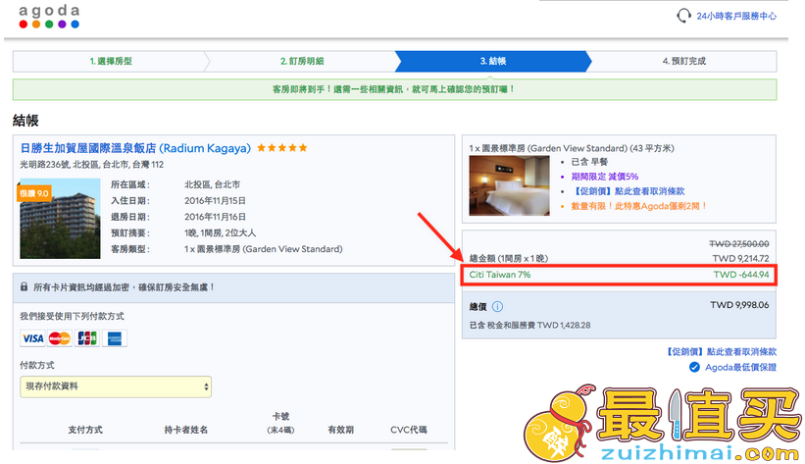805x464 pixels.
Task: Click the CVC代碼 column header
Action: [409, 430]
